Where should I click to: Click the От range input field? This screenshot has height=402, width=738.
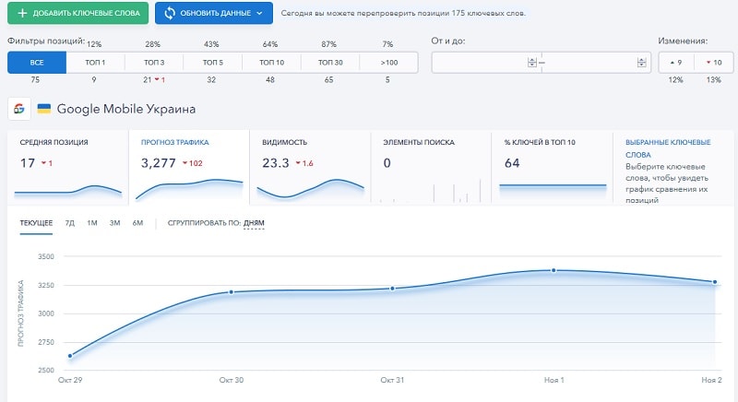pos(486,63)
